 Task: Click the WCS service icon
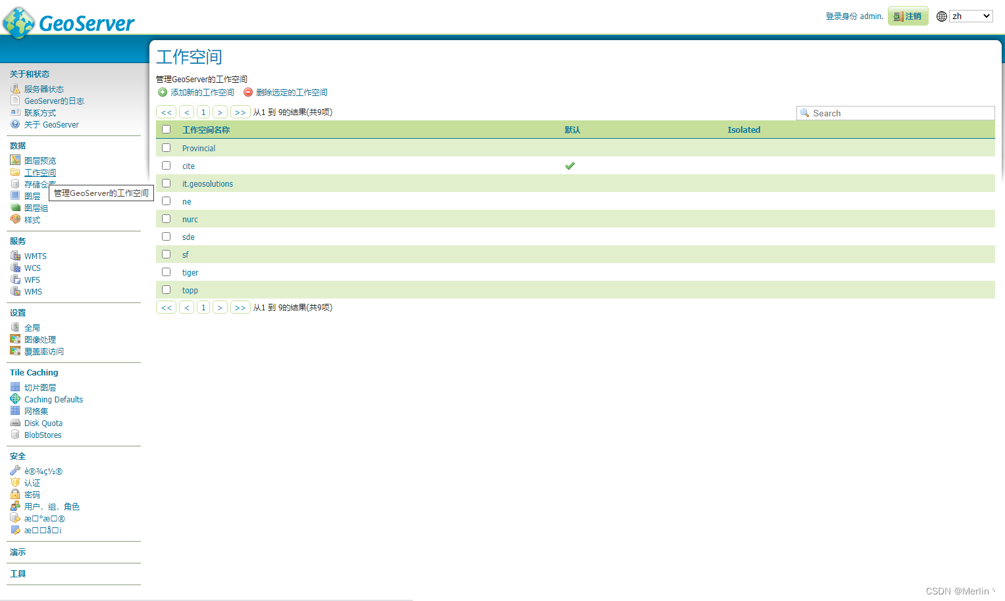pos(15,268)
